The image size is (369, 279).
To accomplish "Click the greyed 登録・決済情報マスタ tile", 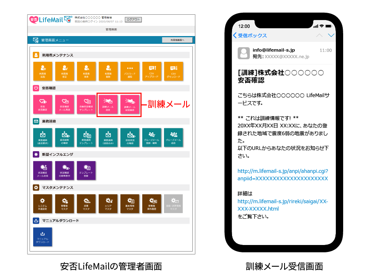I will point(173,204).
